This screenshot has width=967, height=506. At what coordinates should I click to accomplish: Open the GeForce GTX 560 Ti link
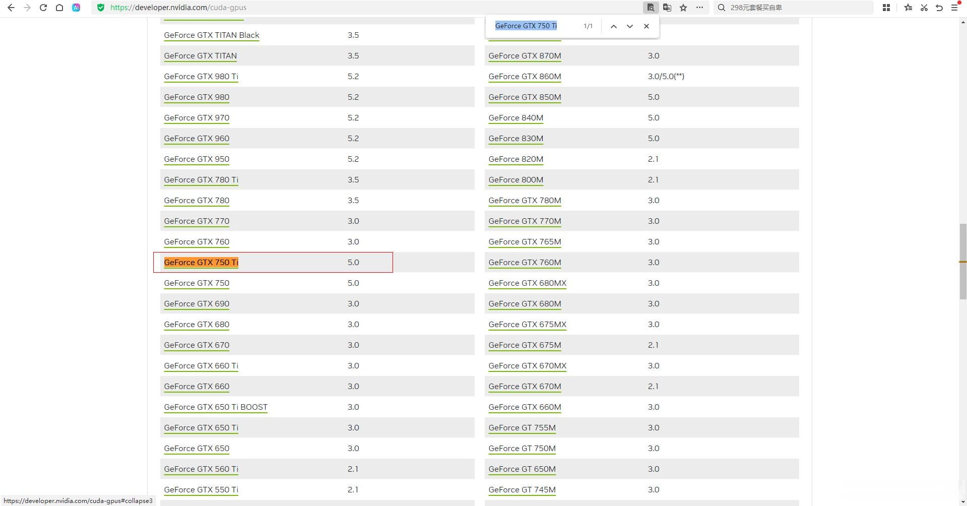tap(201, 469)
